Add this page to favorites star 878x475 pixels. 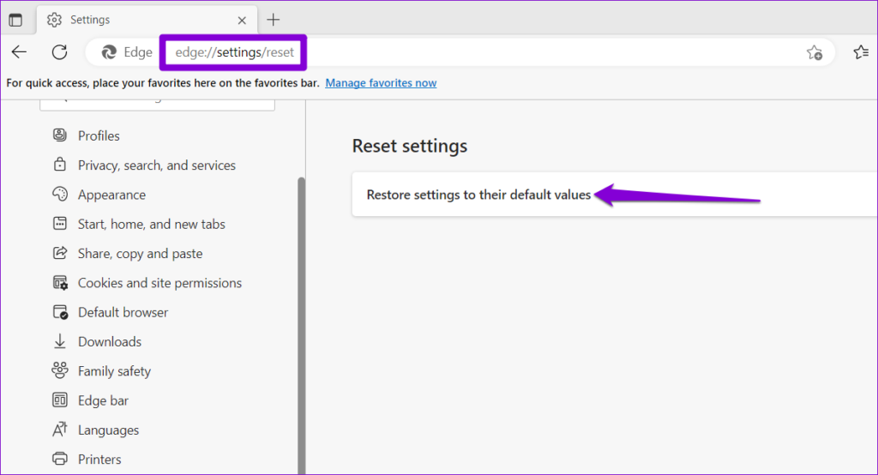pyautogui.click(x=815, y=52)
